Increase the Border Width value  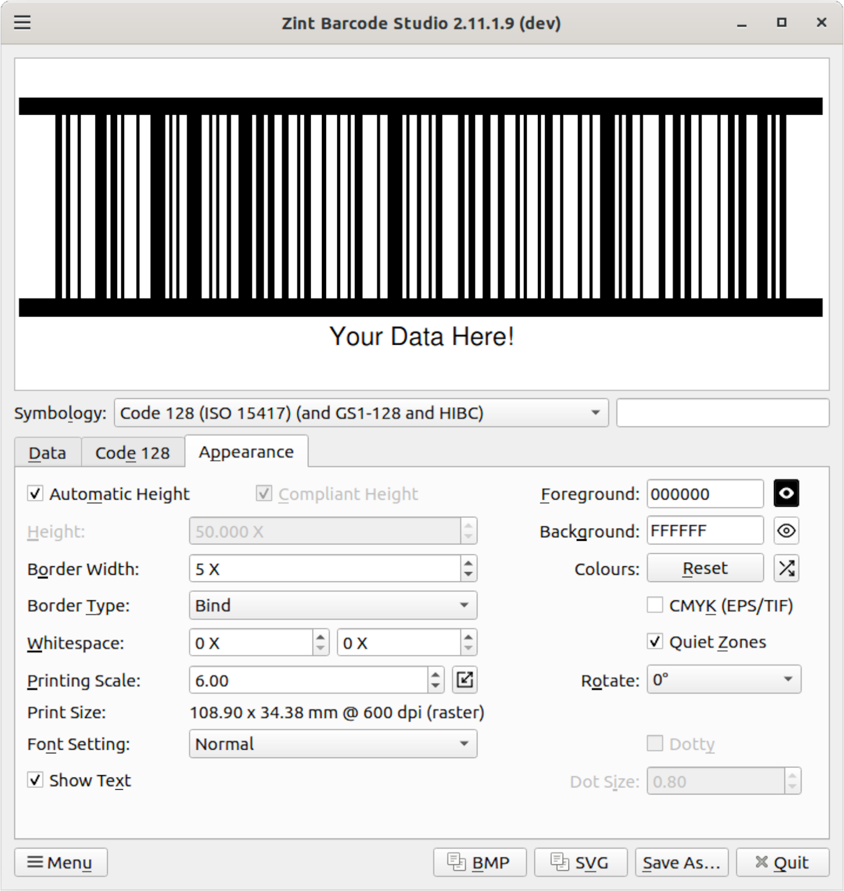(468, 563)
